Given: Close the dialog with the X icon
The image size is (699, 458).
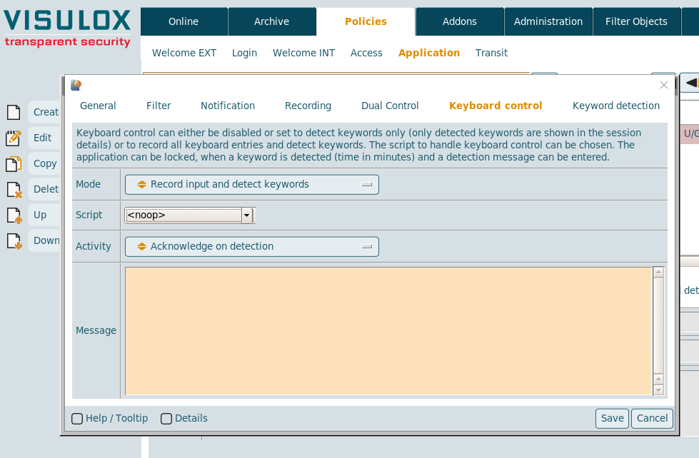Looking at the screenshot, I should [664, 85].
